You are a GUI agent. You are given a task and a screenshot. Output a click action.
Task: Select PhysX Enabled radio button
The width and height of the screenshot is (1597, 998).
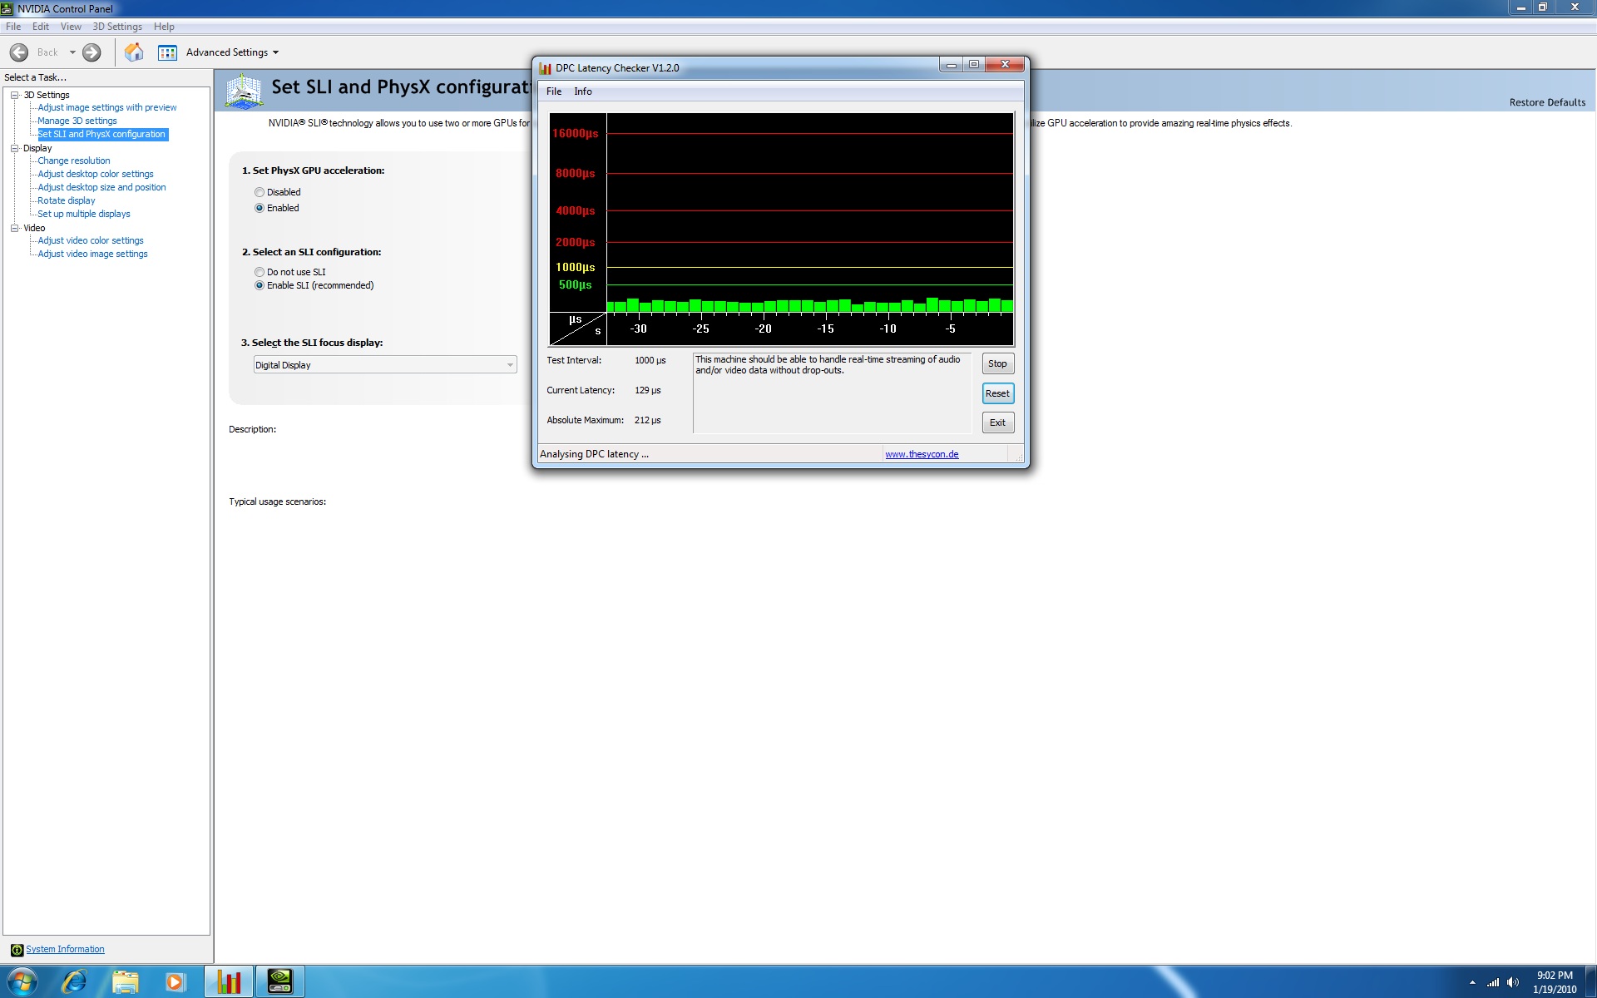pyautogui.click(x=260, y=208)
